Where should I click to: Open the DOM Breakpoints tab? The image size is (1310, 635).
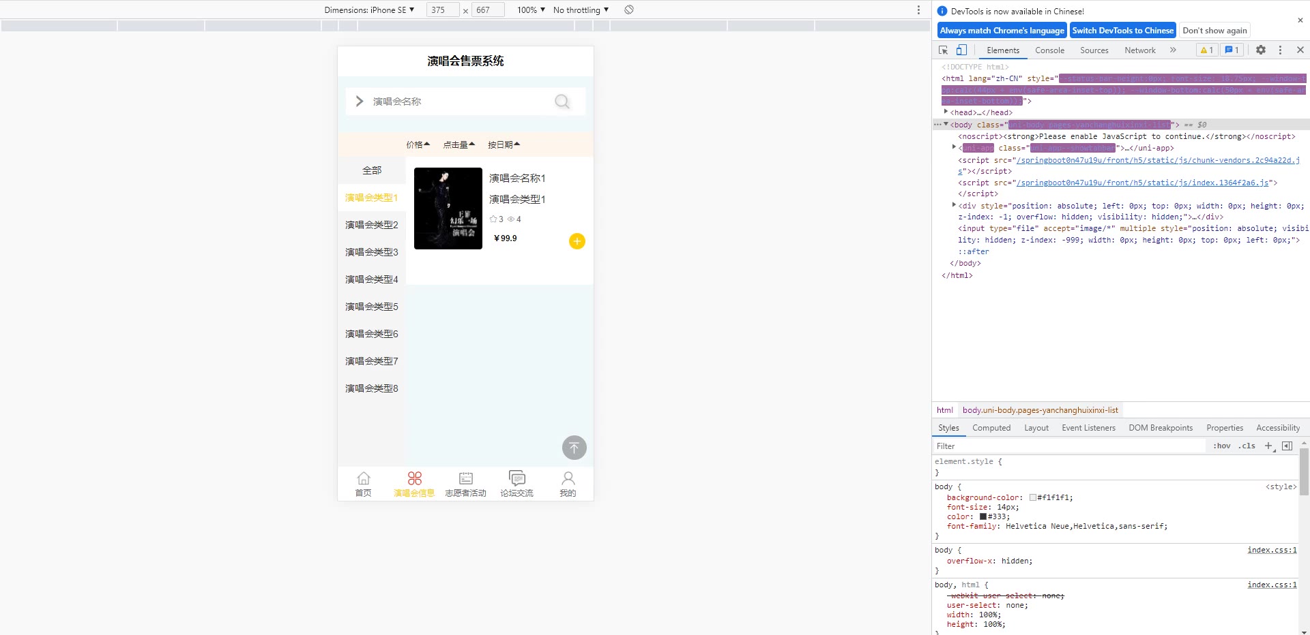click(1161, 428)
